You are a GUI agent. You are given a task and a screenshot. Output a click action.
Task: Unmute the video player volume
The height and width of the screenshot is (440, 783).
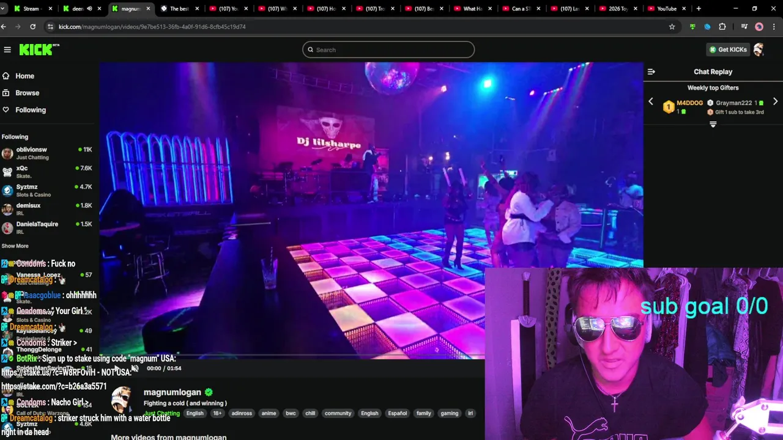point(135,368)
